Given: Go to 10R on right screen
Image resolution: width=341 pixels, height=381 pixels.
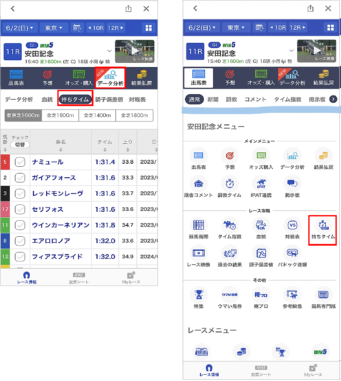Looking at the screenshot, I should point(278,28).
